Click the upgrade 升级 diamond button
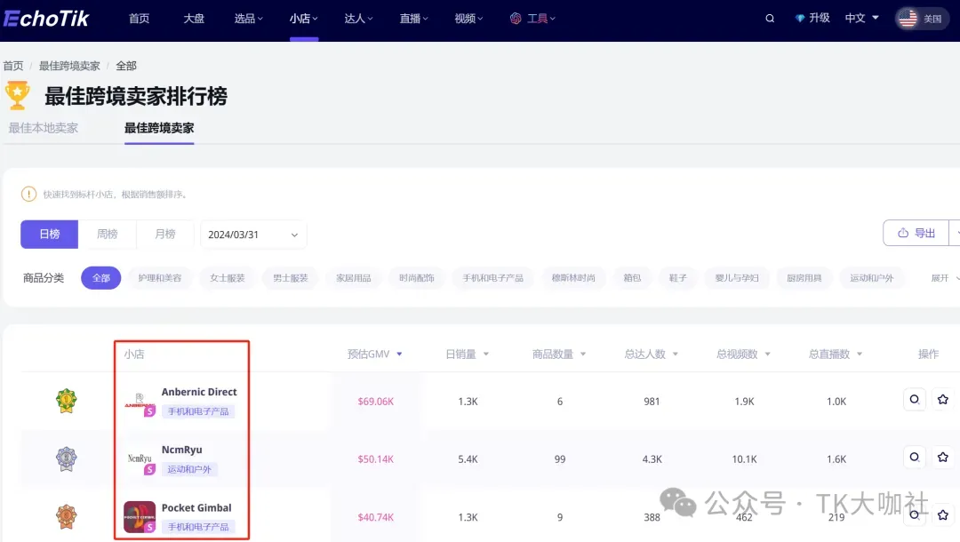 click(812, 19)
